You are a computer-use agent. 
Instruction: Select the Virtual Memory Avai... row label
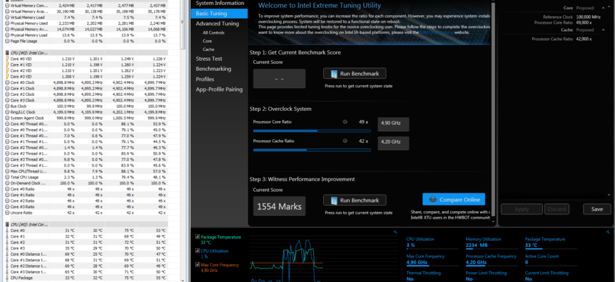29,11
